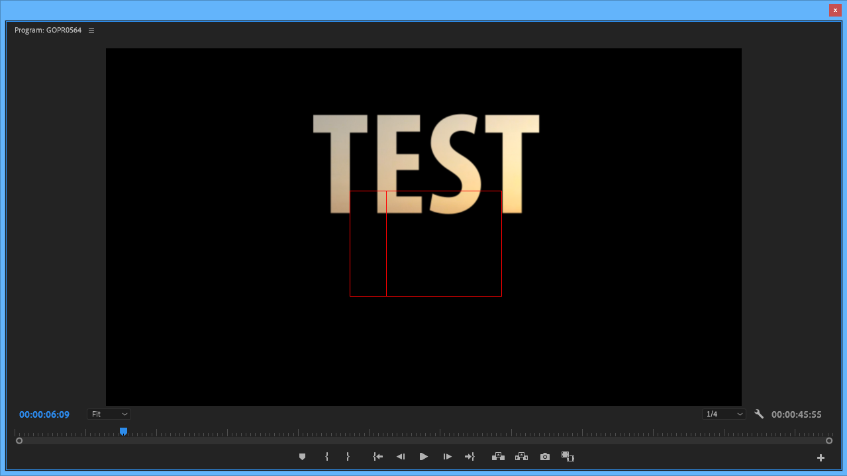847x476 pixels.
Task: Click the blue 00:00:06:09 timecode field
Action: [44, 414]
